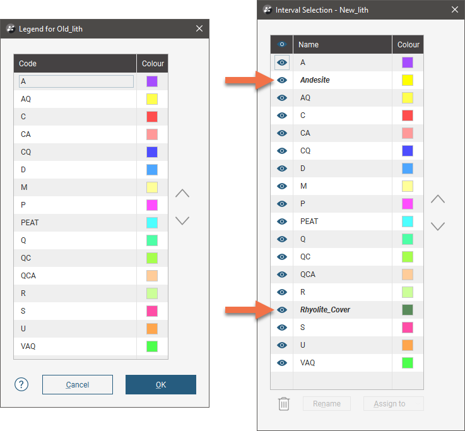Click up arrow in Interval Selection
Image resolution: width=465 pixels, height=431 pixels.
click(438, 199)
